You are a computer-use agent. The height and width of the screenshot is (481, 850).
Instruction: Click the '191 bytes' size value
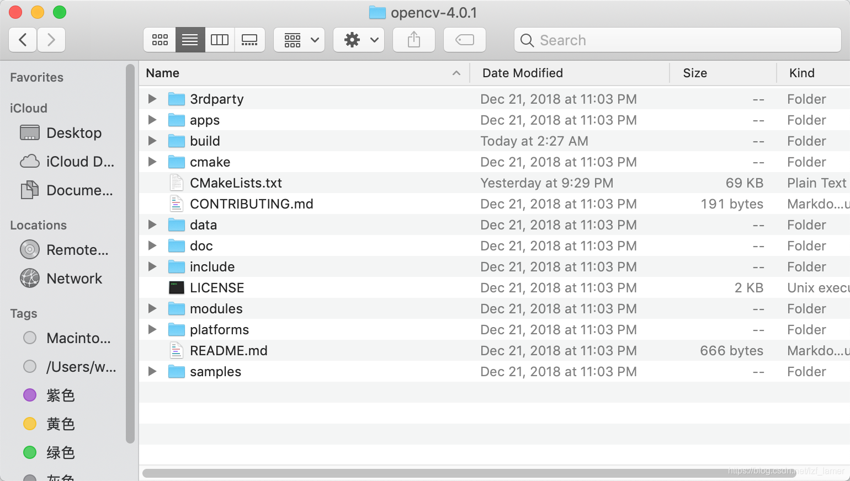coord(732,204)
